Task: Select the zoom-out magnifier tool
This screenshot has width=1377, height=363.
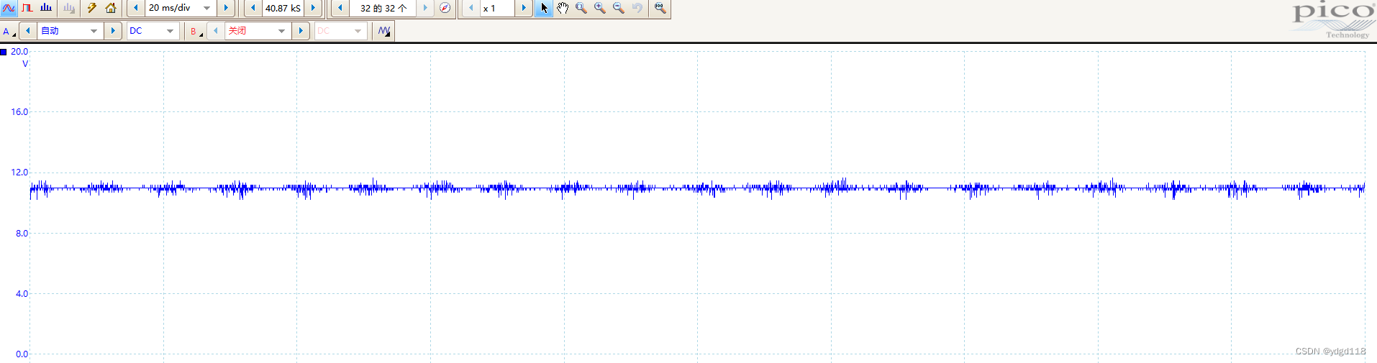Action: click(619, 8)
